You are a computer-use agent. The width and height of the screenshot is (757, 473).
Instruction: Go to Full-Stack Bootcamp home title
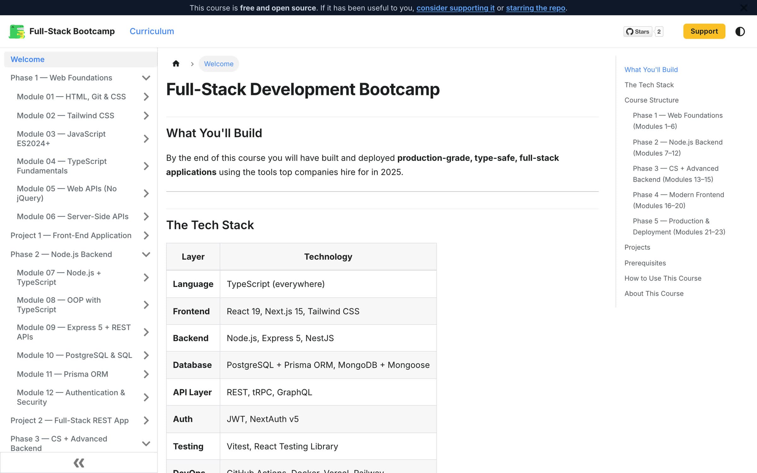[x=72, y=31]
